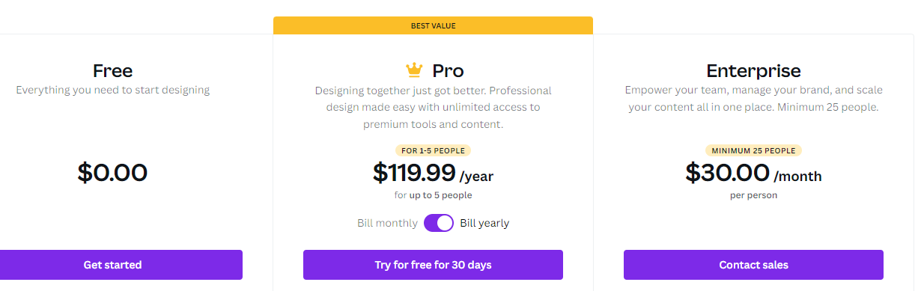921x291 pixels.
Task: Click the $0.00 Free plan price
Action: tap(112, 173)
